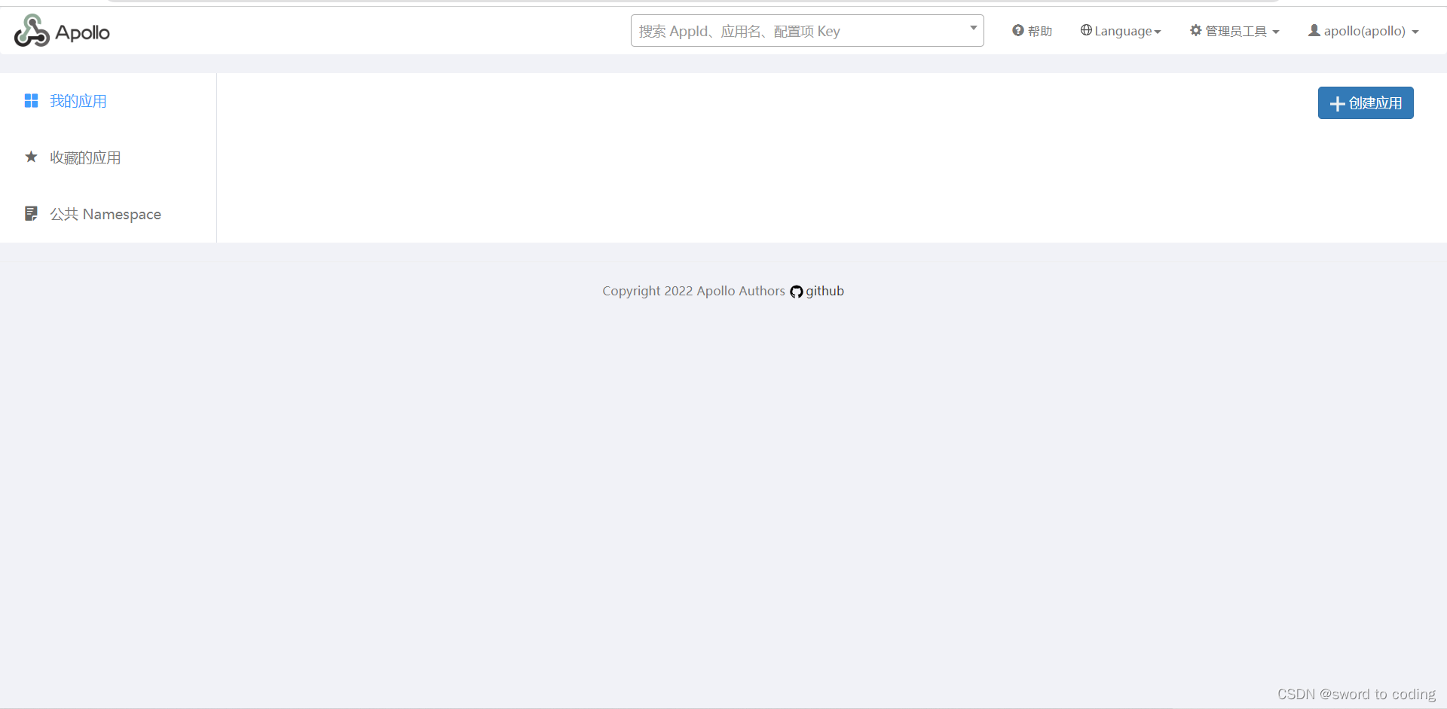Screen dimensions: 1447x709
Task: Click the Apollo brand name text
Action: point(83,32)
